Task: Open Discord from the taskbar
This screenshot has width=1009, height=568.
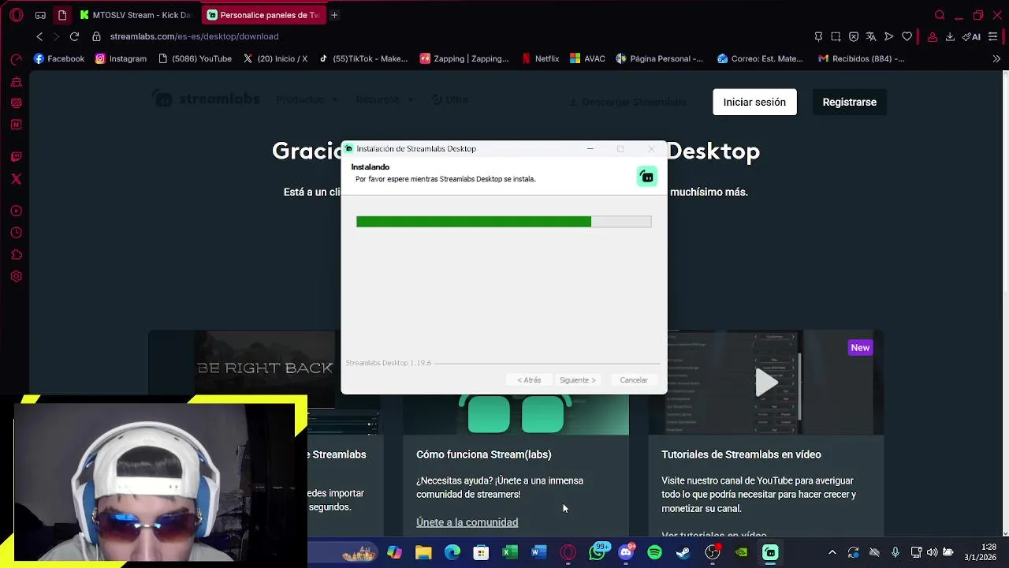Action: (626, 553)
